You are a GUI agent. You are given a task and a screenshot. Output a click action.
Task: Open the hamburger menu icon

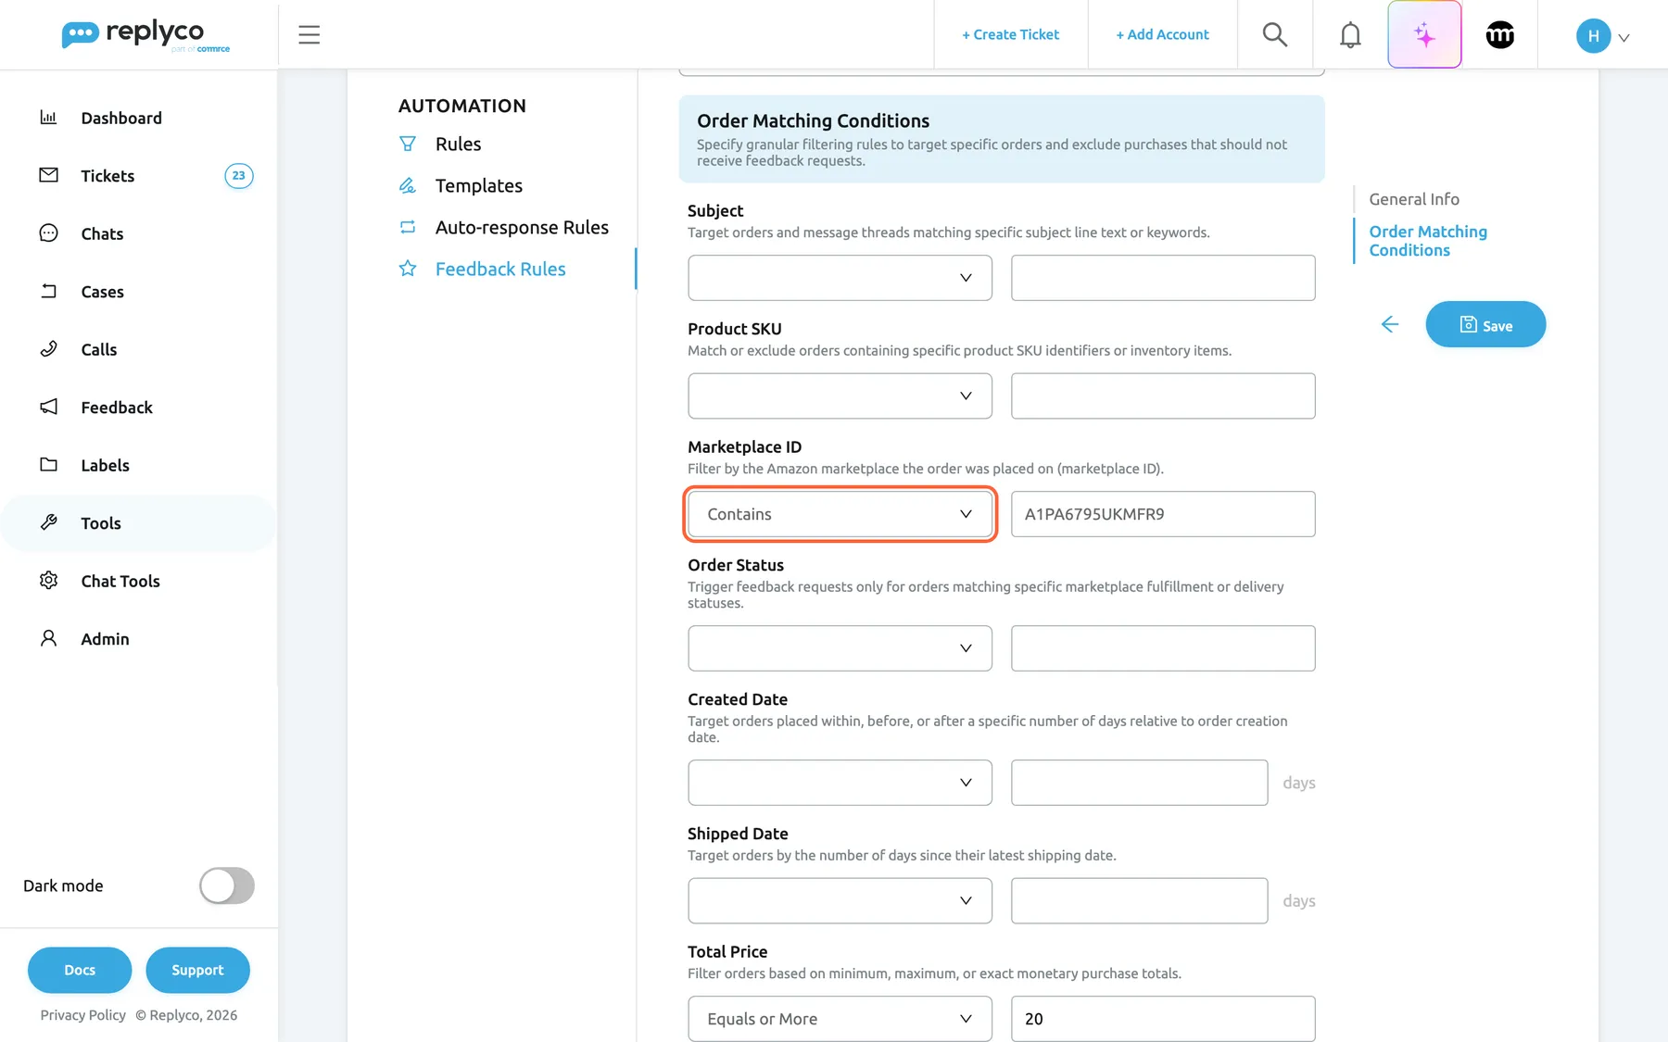(x=309, y=35)
